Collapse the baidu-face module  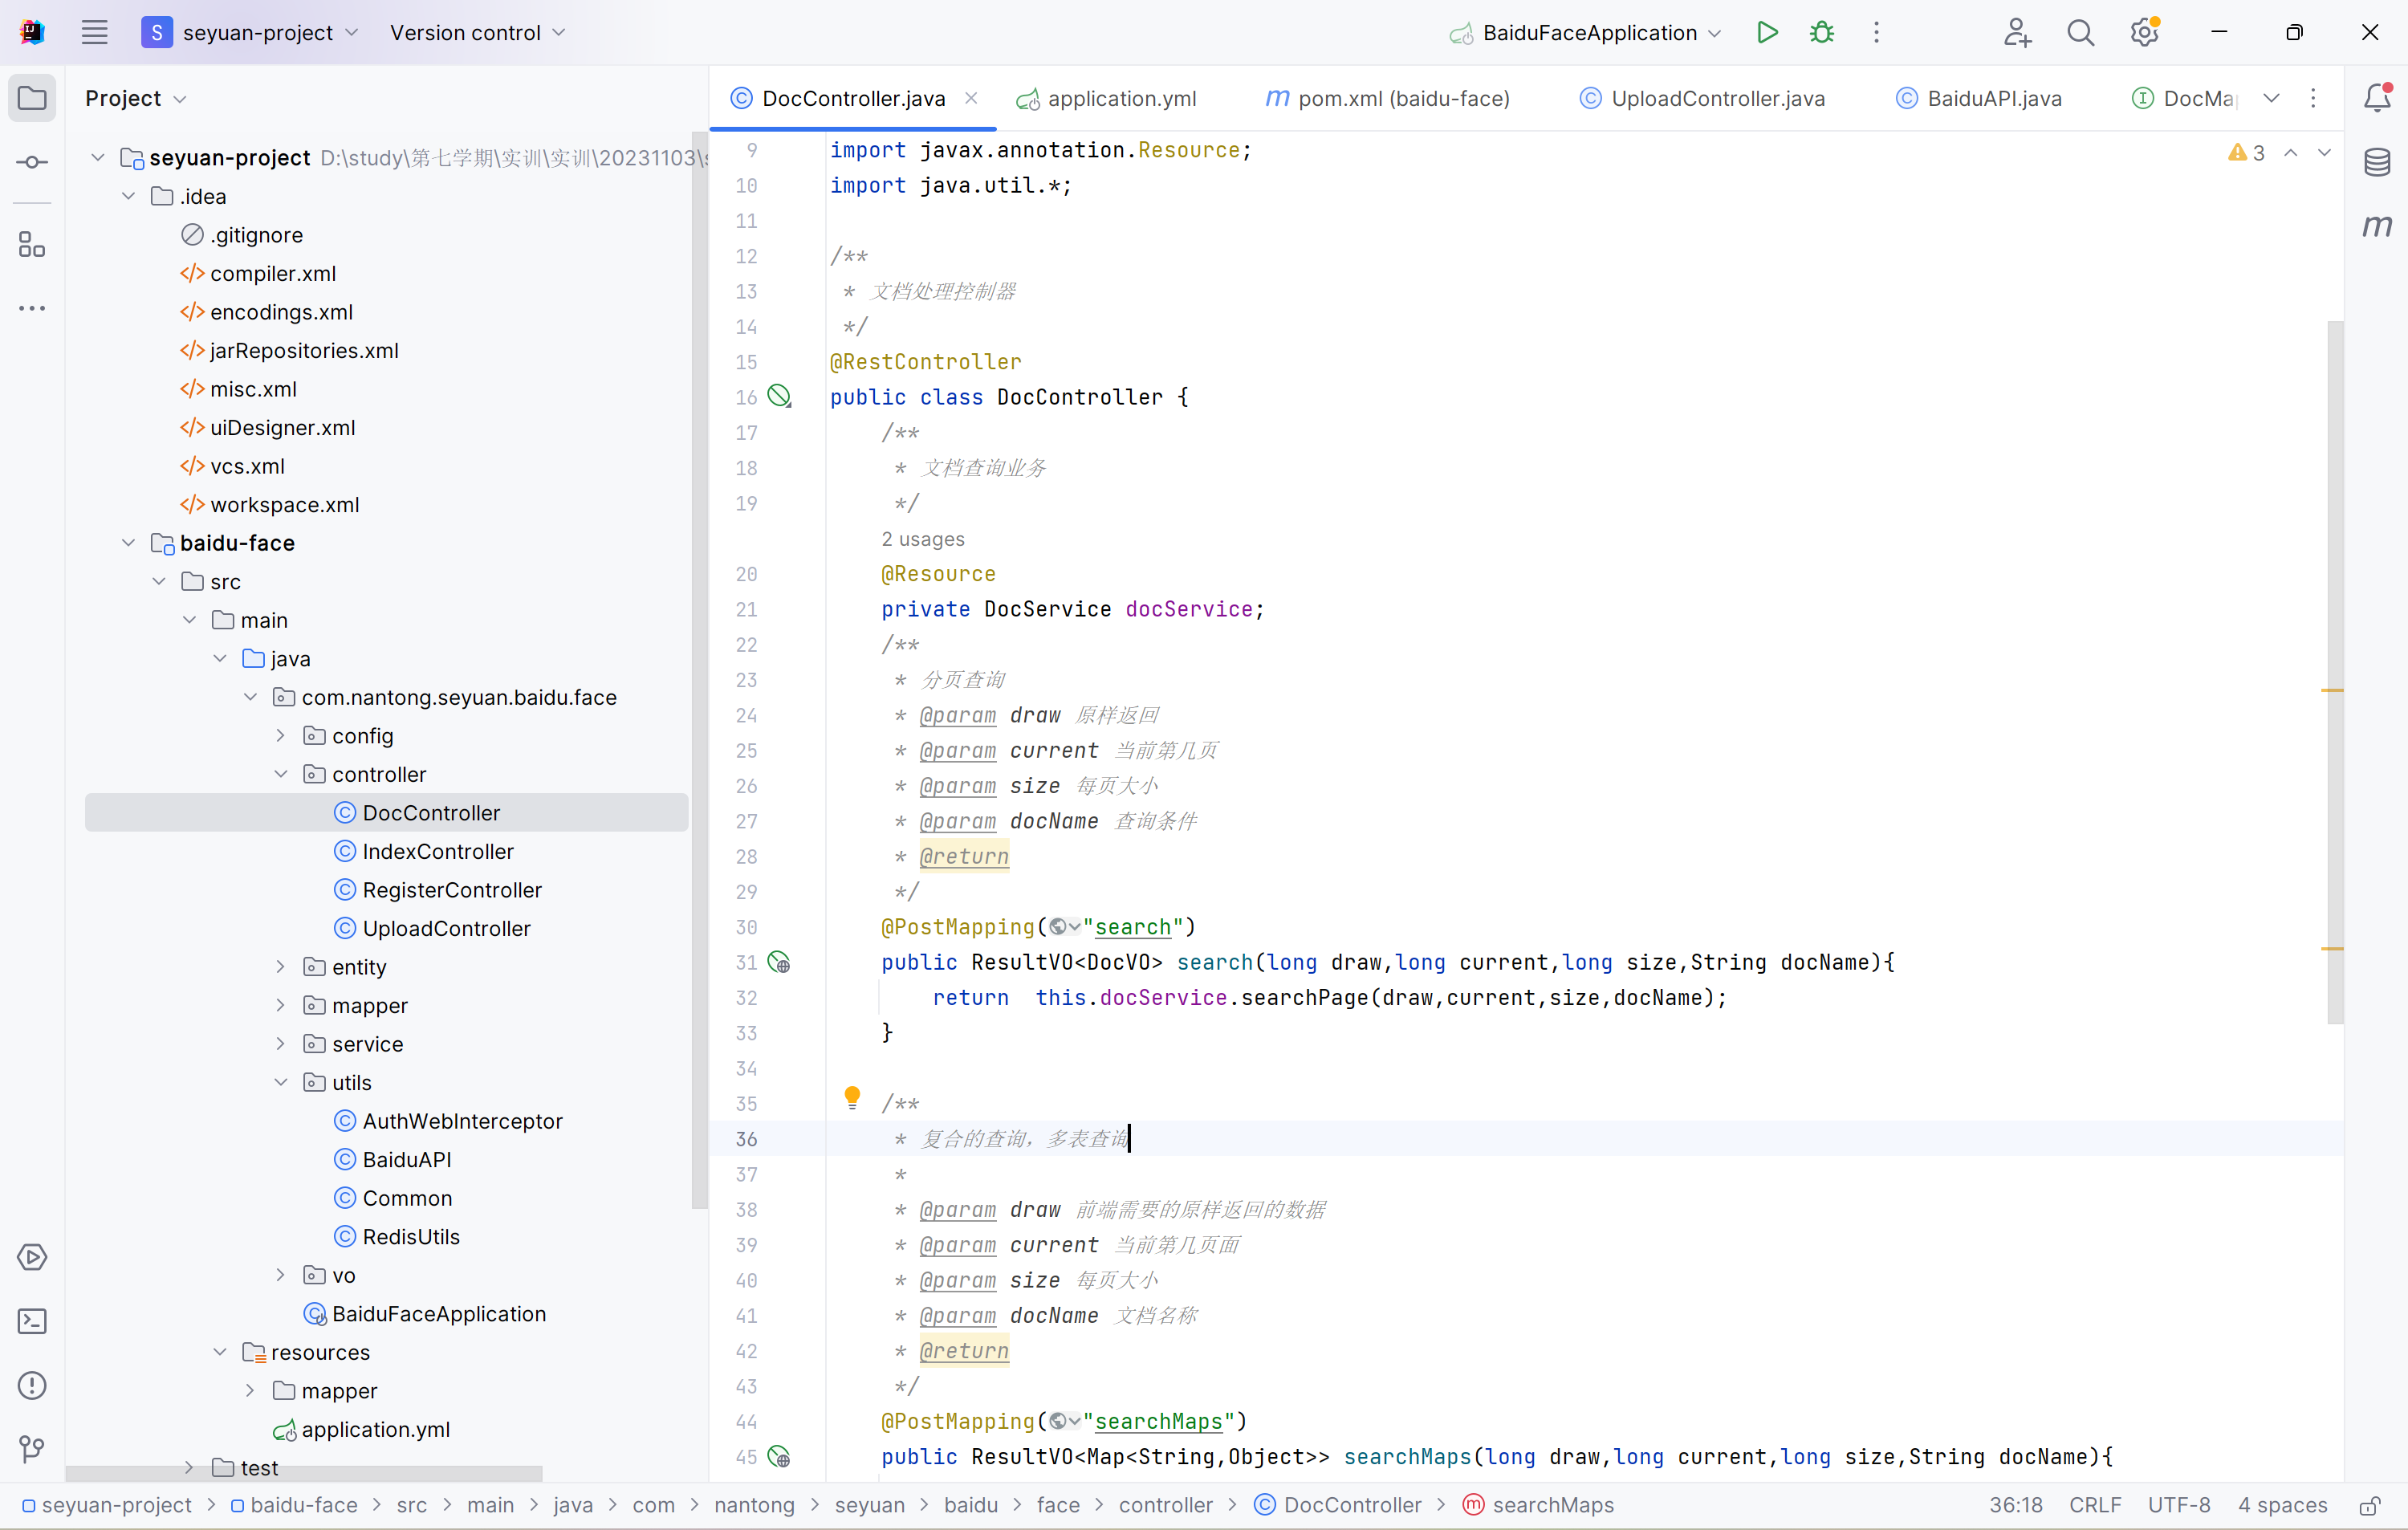(129, 543)
